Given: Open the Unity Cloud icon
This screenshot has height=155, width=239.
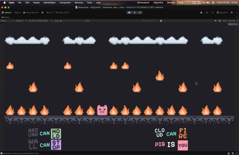Looking at the screenshot, I should tap(201, 13).
